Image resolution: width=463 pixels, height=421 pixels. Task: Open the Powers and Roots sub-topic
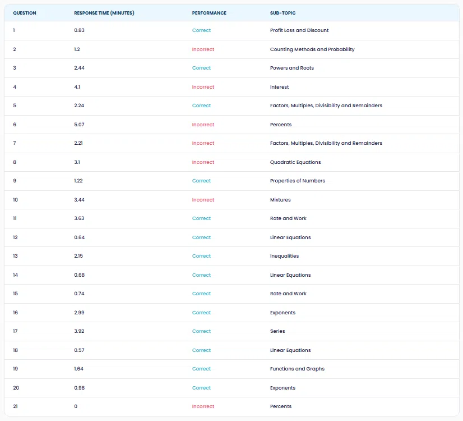coord(291,68)
